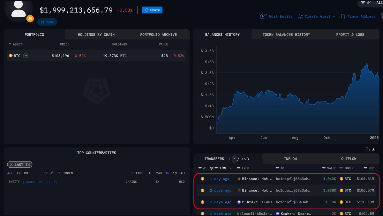This screenshot has height=216, width=383.
Task: Click the Edit Entity cube icon
Action: point(263,16)
